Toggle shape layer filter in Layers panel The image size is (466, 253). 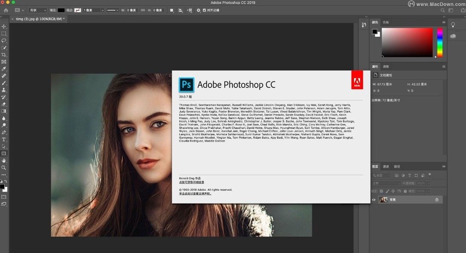pos(416,175)
